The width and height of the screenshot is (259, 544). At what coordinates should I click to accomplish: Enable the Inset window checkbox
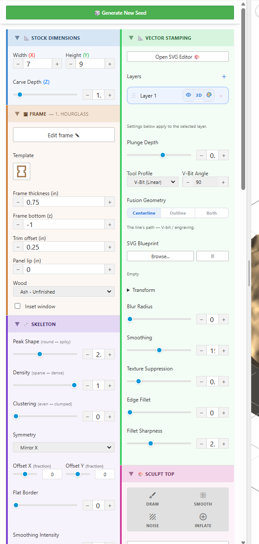point(18,306)
